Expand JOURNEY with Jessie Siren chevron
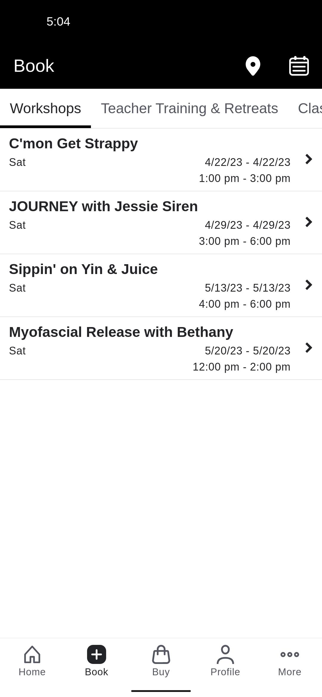 [x=309, y=222]
